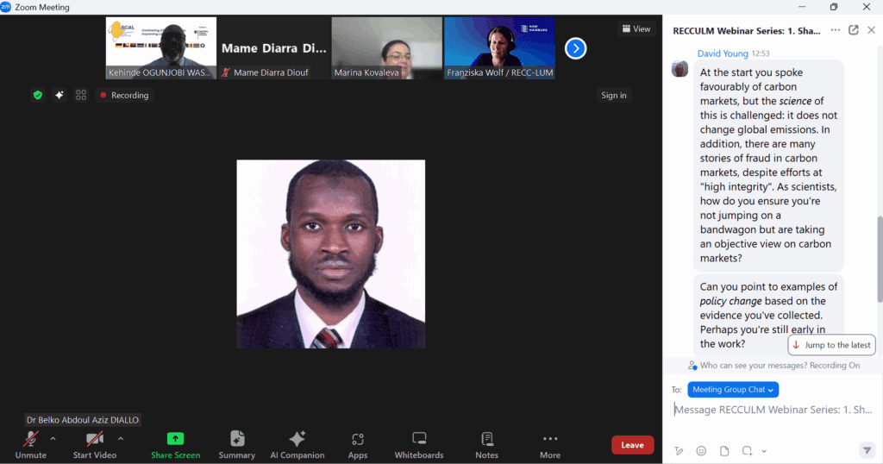Click the red Leave button
The height and width of the screenshot is (464, 883).
tap(632, 445)
